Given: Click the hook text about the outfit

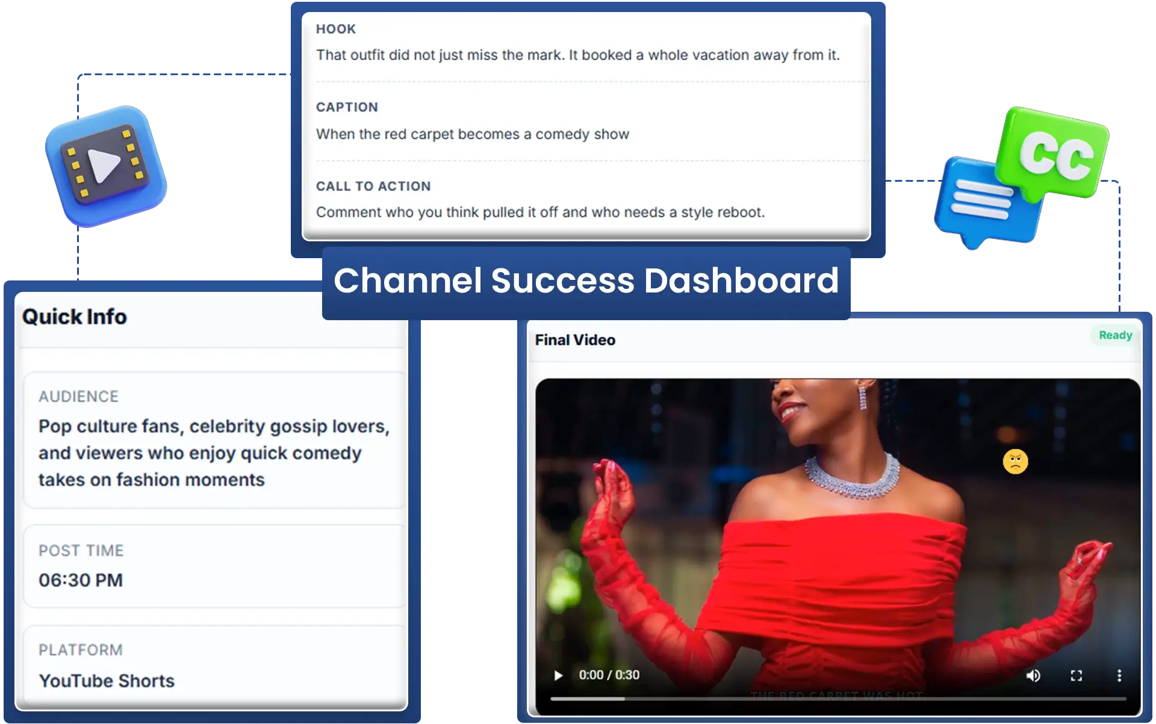Looking at the screenshot, I should (x=578, y=55).
